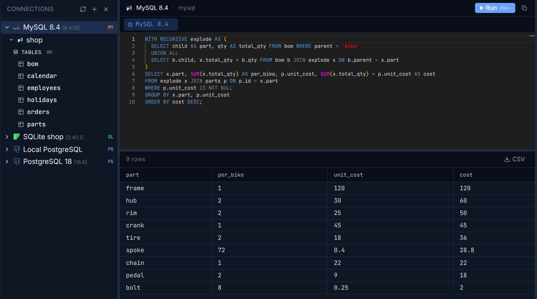This screenshot has width=537, height=299.
Task: Select the 120 unit_cost cell
Action: coord(390,188)
